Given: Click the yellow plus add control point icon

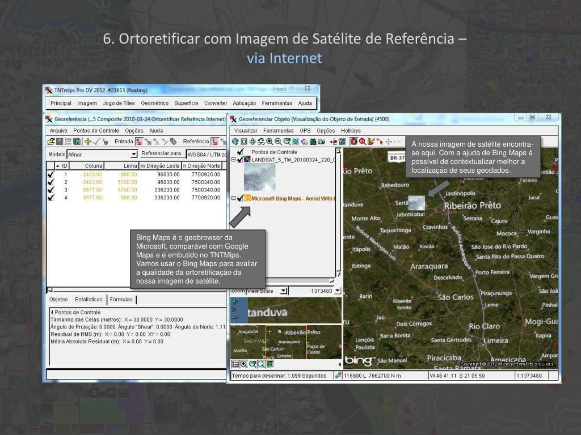Looking at the screenshot, I should (88, 141).
